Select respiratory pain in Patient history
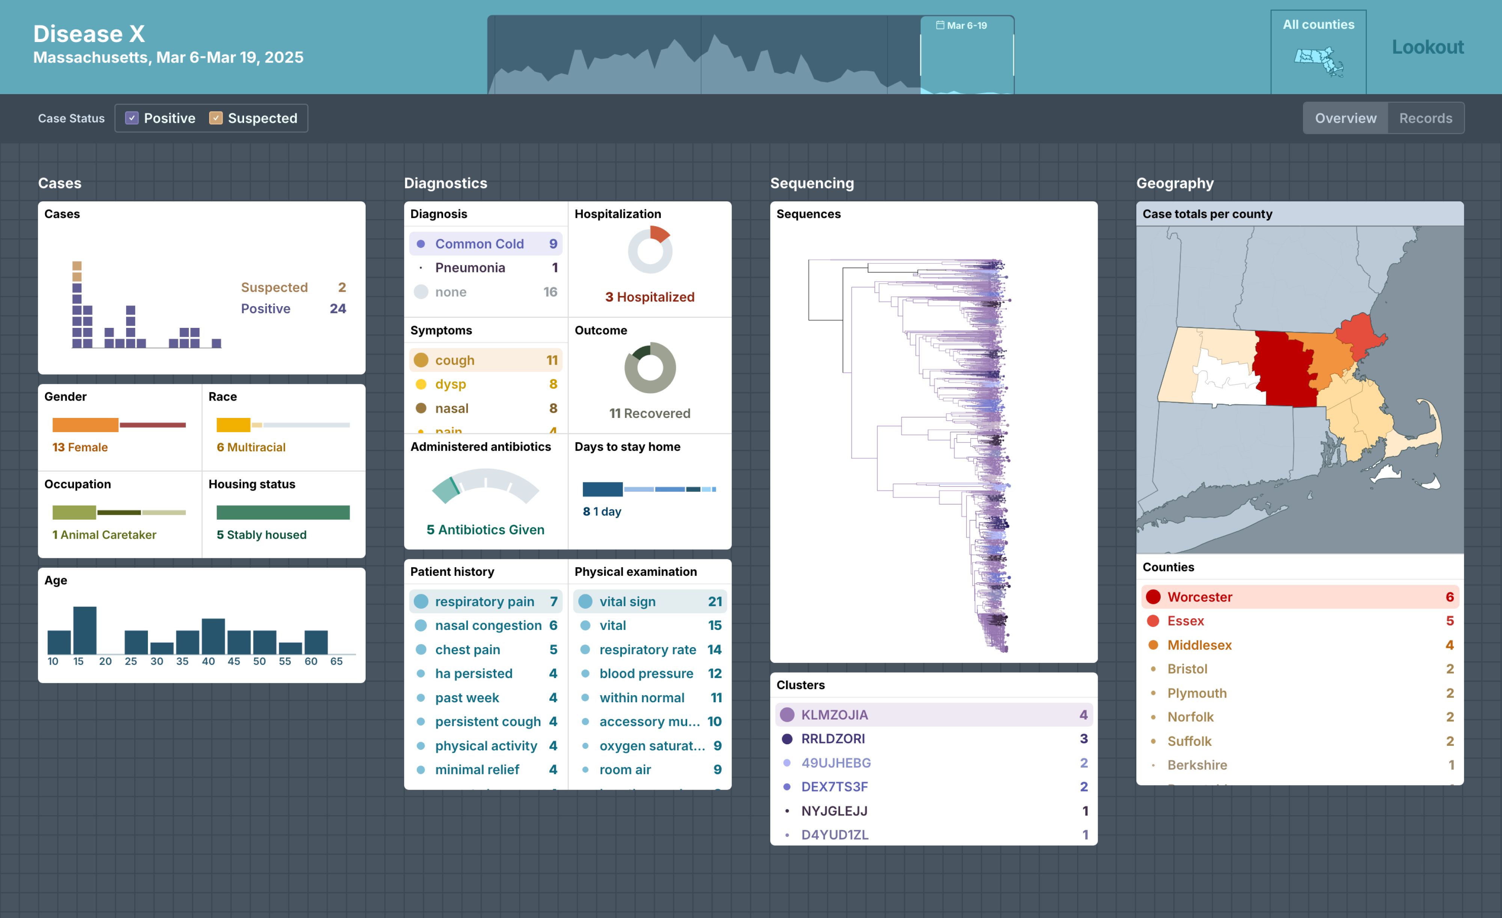Image resolution: width=1502 pixels, height=918 pixels. point(486,601)
